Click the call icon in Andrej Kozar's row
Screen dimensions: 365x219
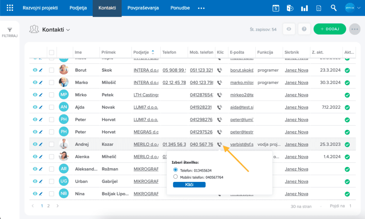[x=220, y=144]
